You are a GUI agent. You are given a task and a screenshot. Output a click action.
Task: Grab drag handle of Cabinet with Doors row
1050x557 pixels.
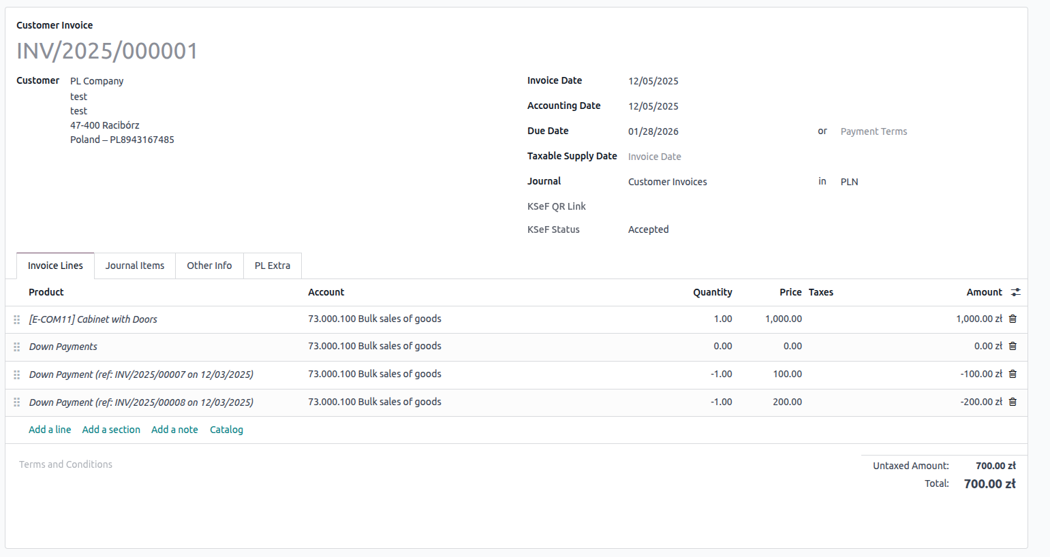coord(17,319)
